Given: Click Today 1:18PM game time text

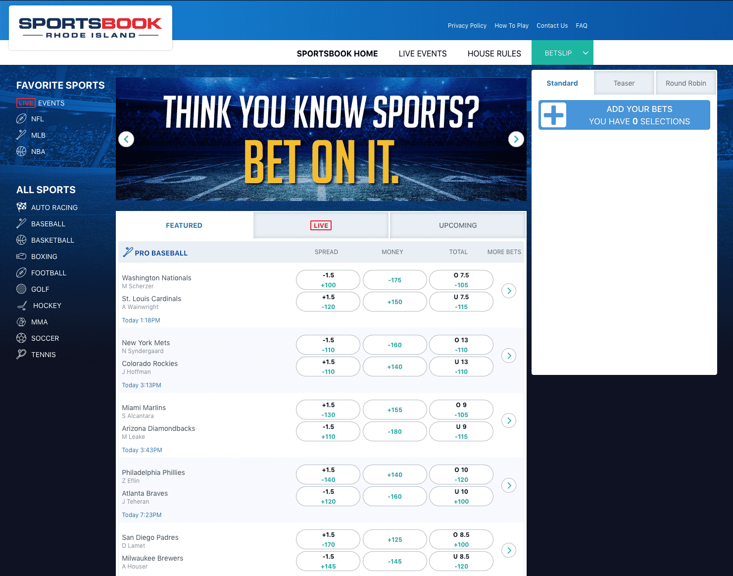Looking at the screenshot, I should 141,320.
